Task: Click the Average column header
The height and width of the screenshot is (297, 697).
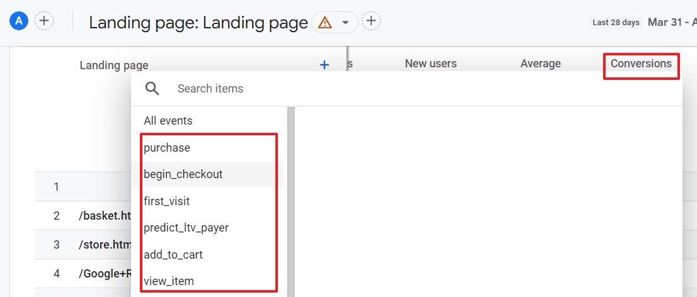Action: click(x=541, y=64)
